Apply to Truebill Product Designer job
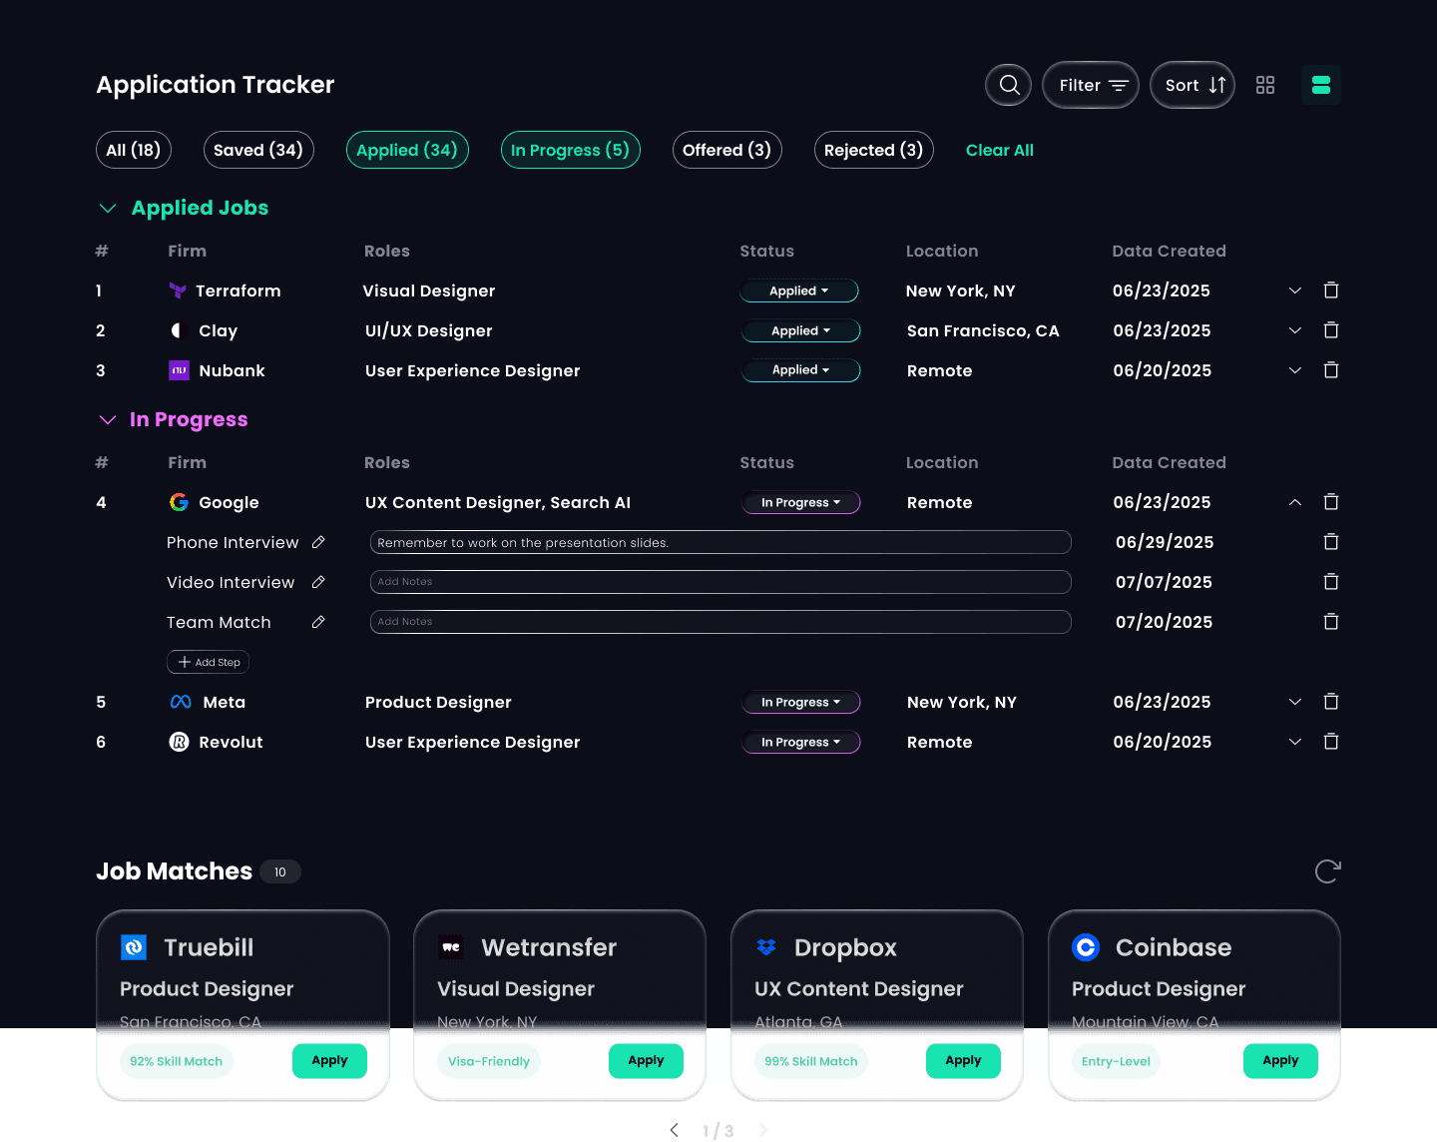This screenshot has height=1142, width=1437. 329,1060
